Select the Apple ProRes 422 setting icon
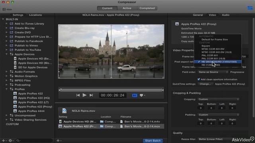This screenshot has width=255, height=143. tap(15, 93)
